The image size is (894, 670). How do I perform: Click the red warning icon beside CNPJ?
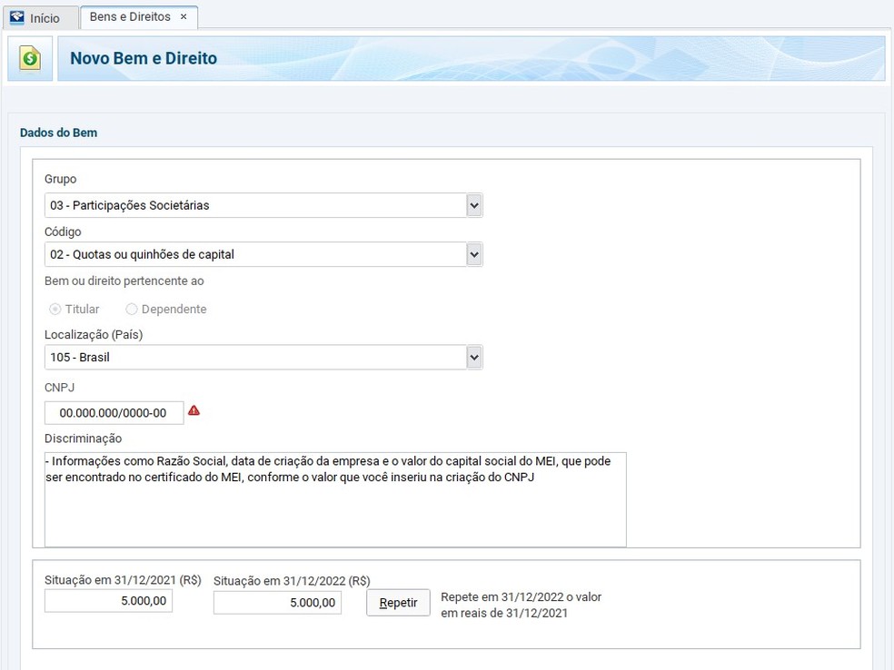193,411
